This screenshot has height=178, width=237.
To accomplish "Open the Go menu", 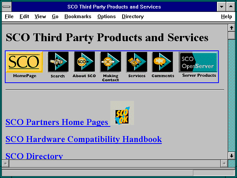I will (55, 16).
